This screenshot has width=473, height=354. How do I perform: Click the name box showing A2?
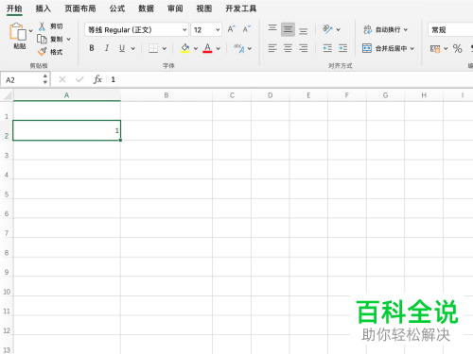21,79
